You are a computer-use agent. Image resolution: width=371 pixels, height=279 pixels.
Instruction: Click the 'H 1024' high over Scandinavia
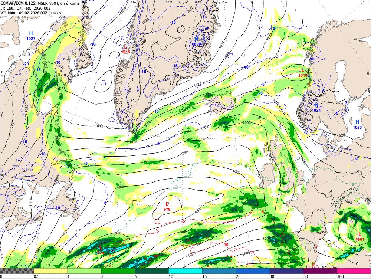pos(316,108)
